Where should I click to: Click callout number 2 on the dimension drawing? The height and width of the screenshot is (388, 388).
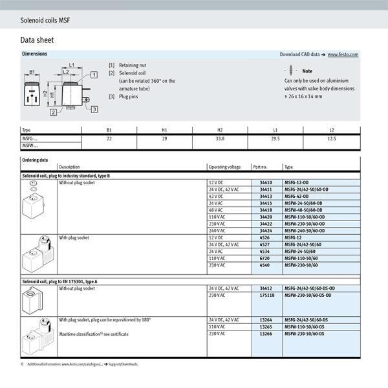pyautogui.click(x=53, y=112)
